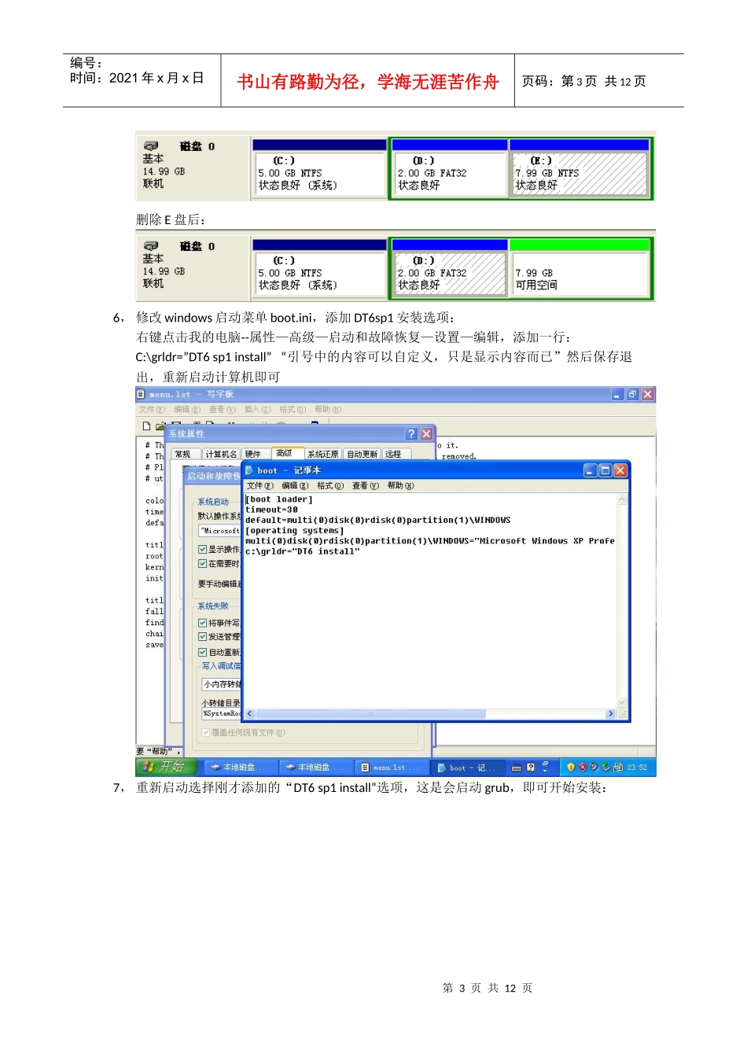This screenshot has height=1057, width=747.
Task: Toggle the 将事件写入 checkbox under 系统失败
Action: coord(203,623)
